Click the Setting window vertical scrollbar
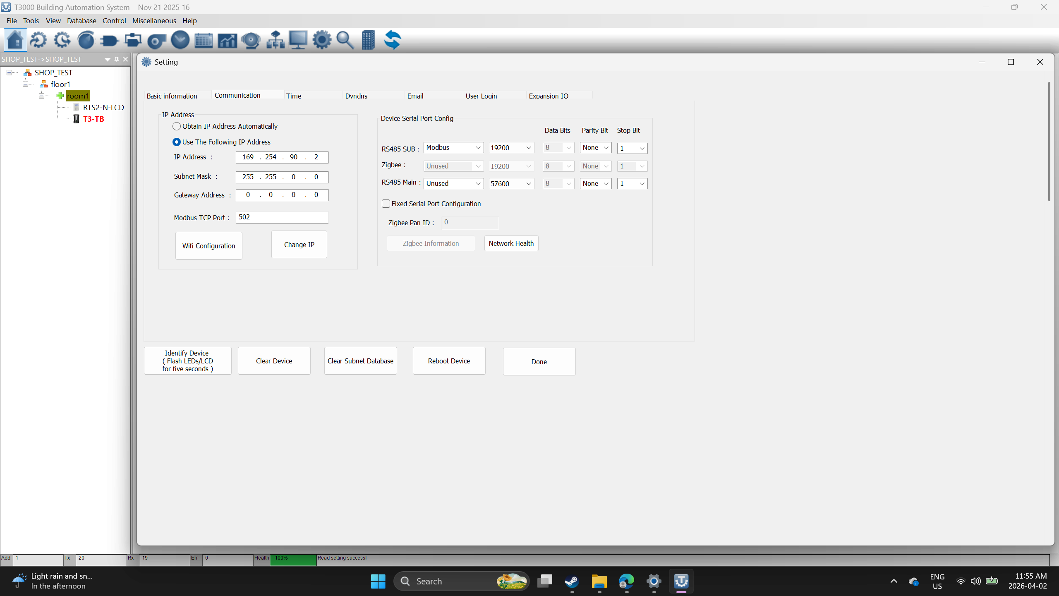 pos(1049,141)
